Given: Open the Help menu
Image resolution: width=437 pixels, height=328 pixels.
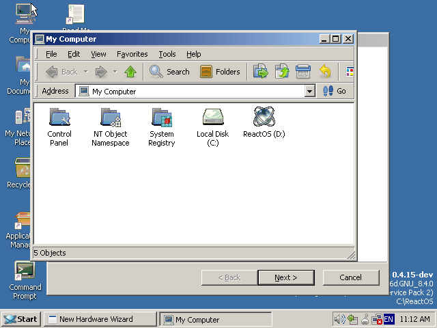Looking at the screenshot, I should pos(194,54).
